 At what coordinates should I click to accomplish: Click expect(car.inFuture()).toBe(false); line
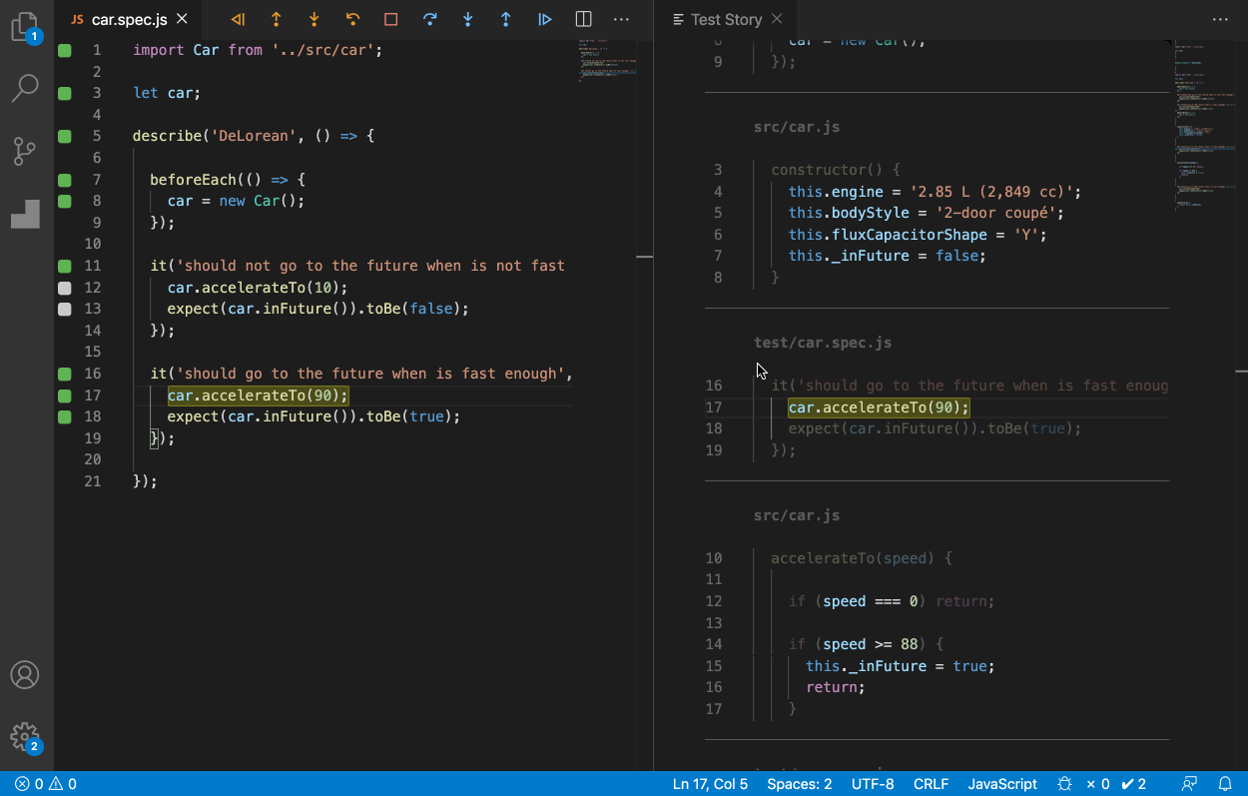[x=317, y=310]
